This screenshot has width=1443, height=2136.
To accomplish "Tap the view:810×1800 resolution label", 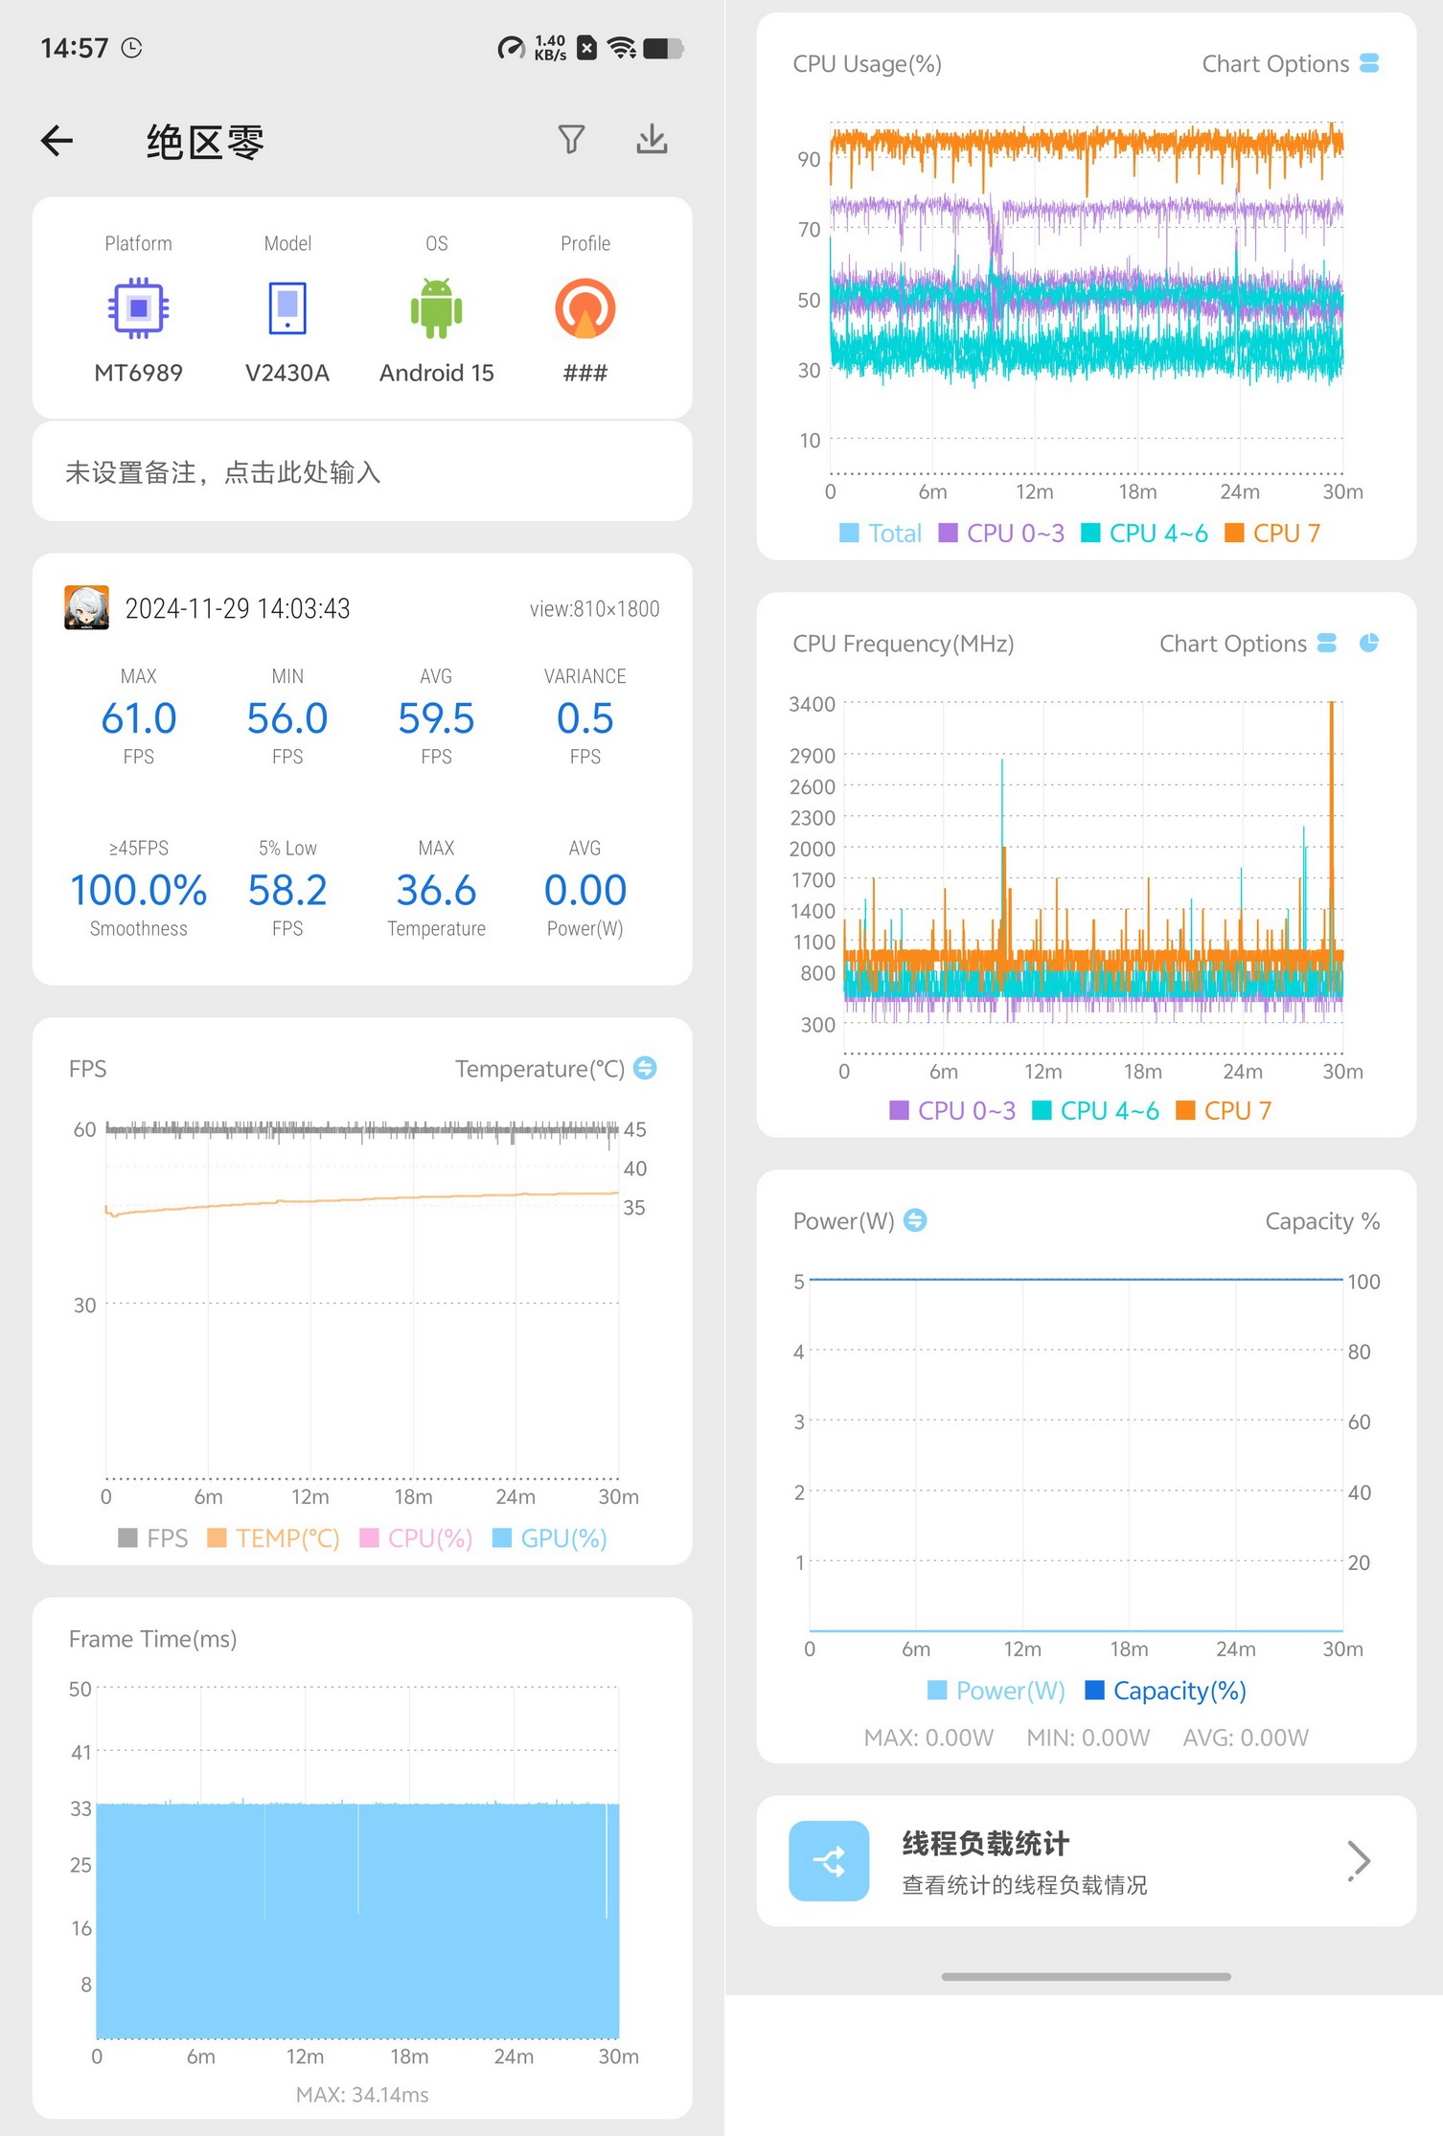I will [594, 609].
